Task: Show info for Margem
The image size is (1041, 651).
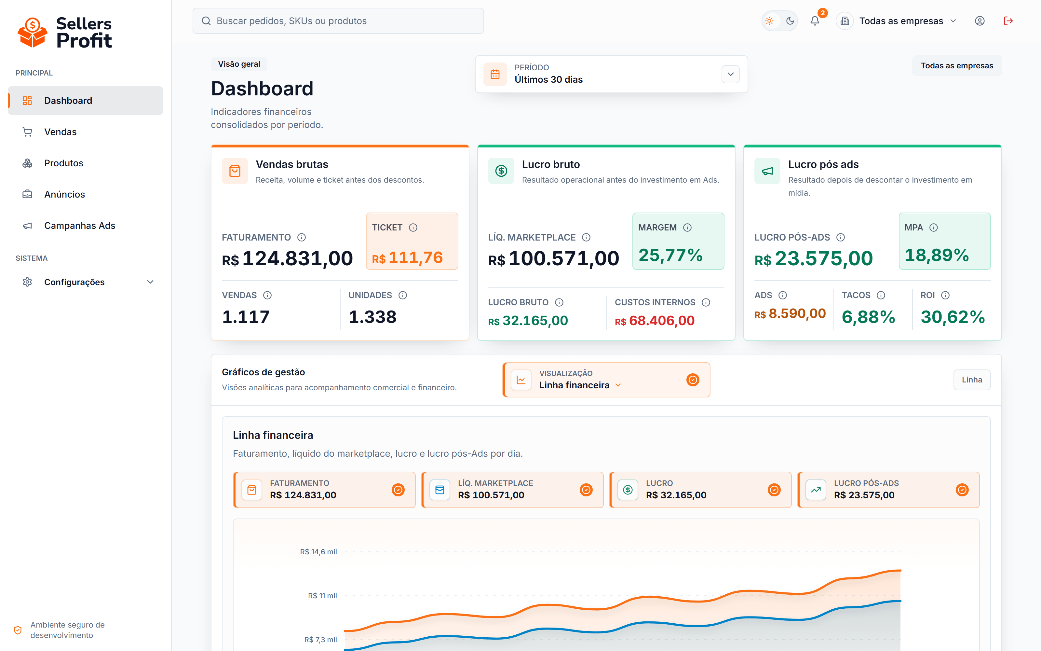Action: (687, 227)
